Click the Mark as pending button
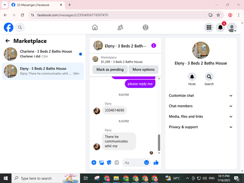The width and height of the screenshot is (244, 183). 110,69
